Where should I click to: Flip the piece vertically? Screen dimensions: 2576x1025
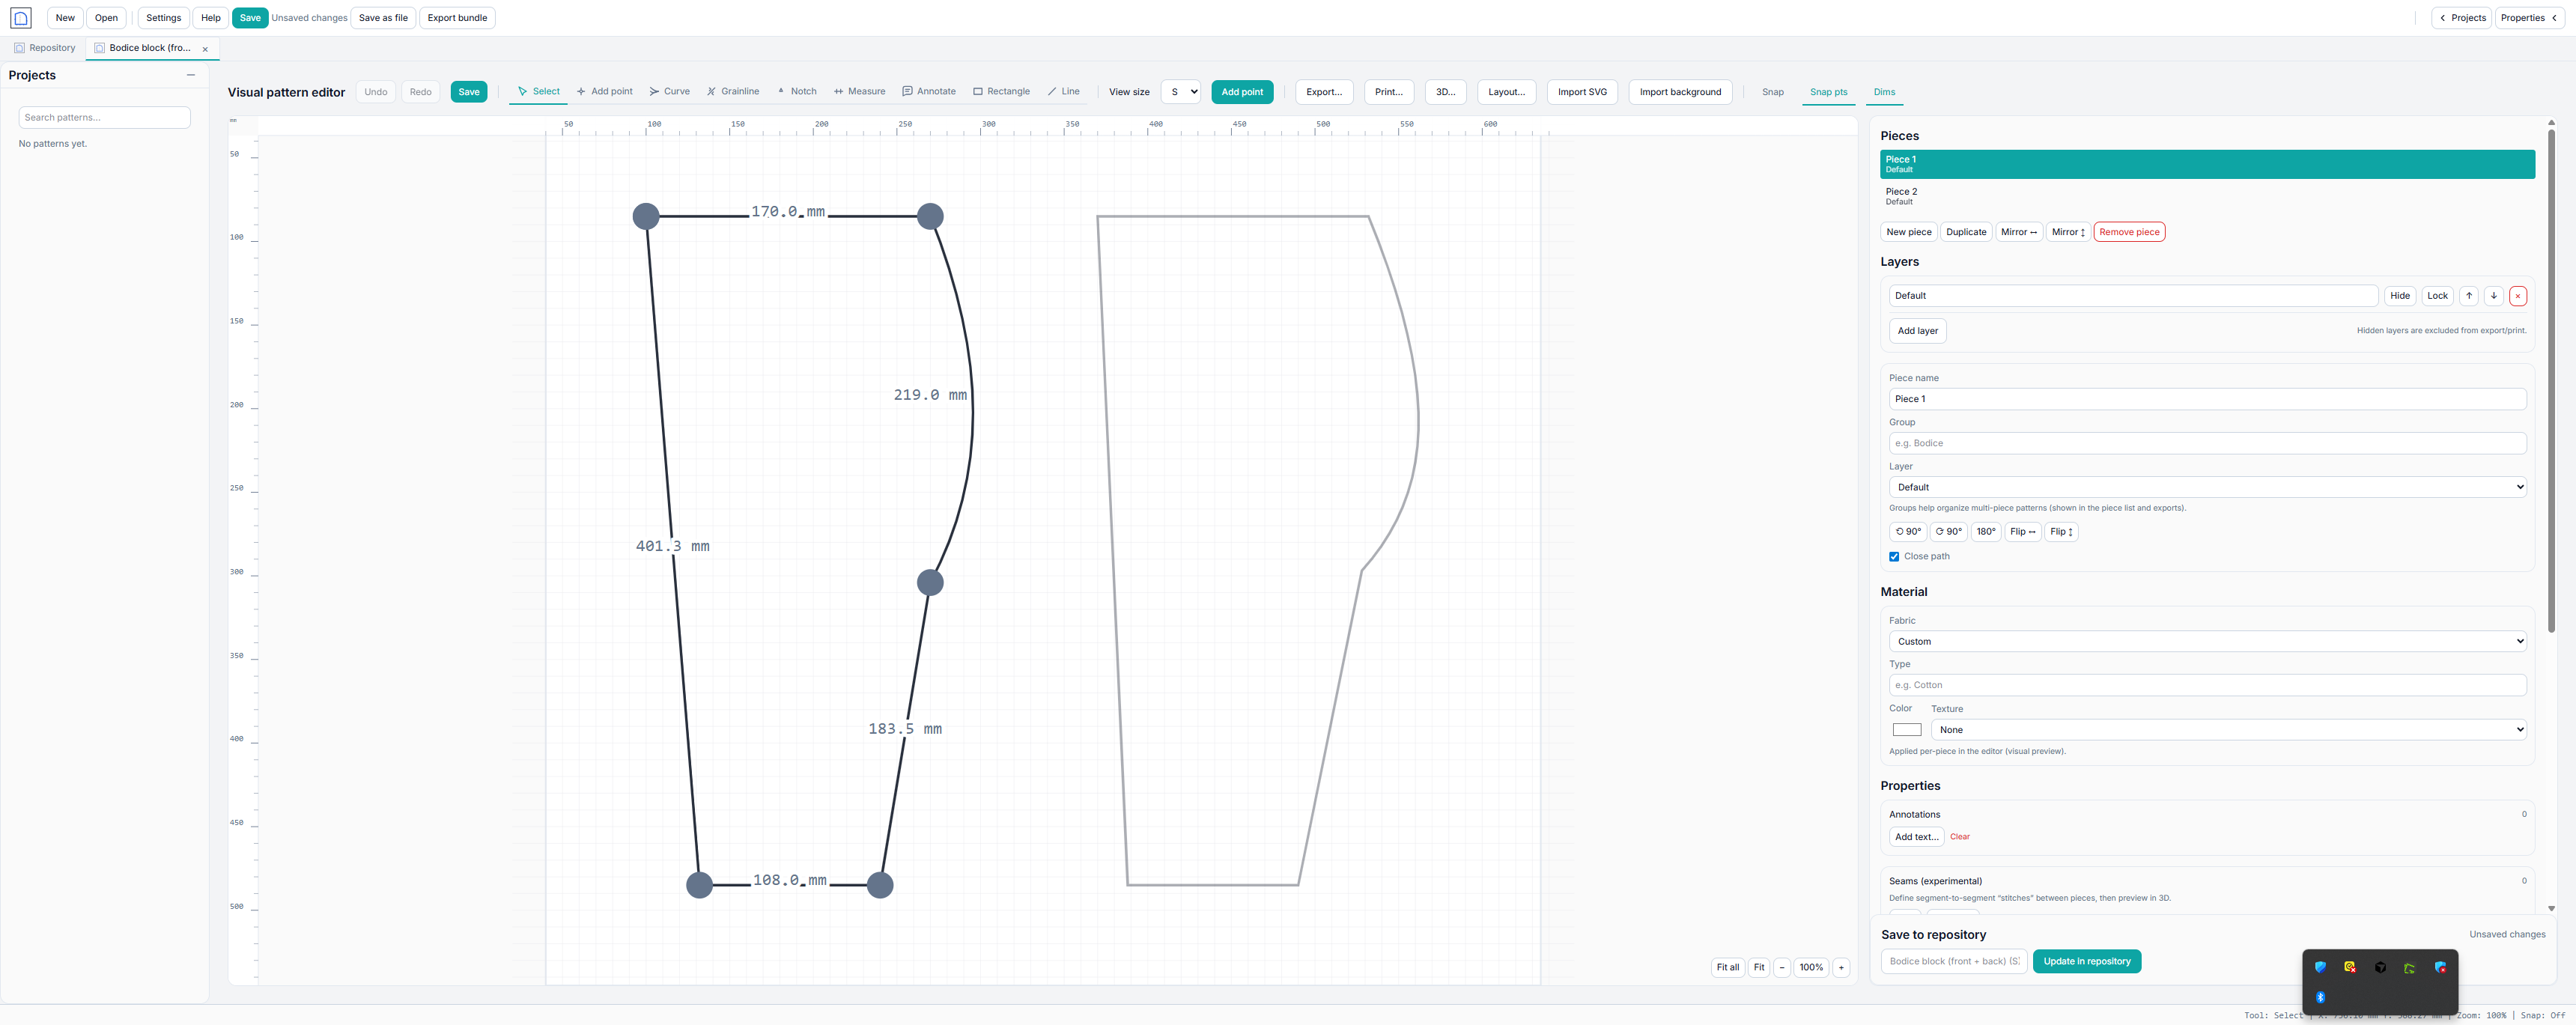point(2060,532)
